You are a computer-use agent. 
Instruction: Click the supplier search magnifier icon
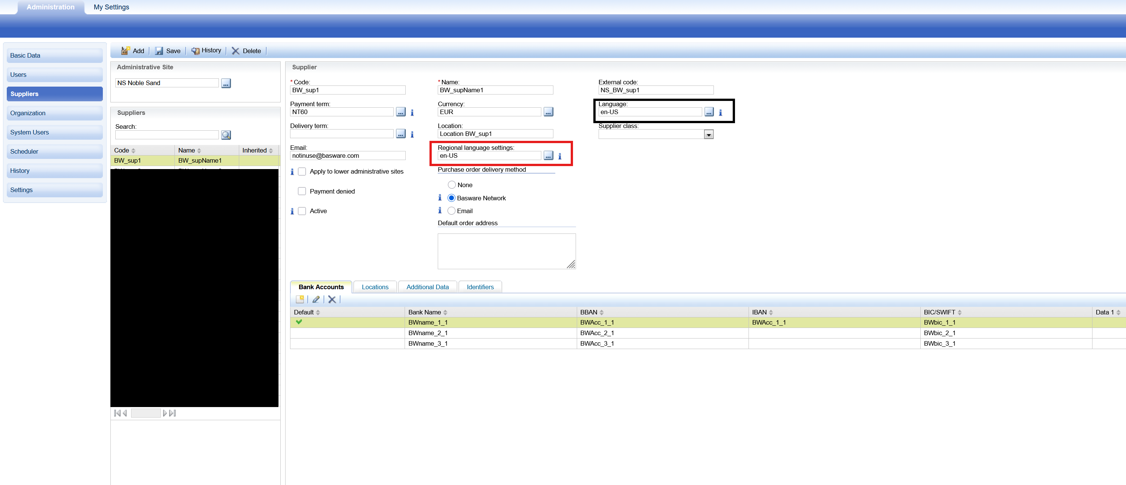pyautogui.click(x=226, y=135)
